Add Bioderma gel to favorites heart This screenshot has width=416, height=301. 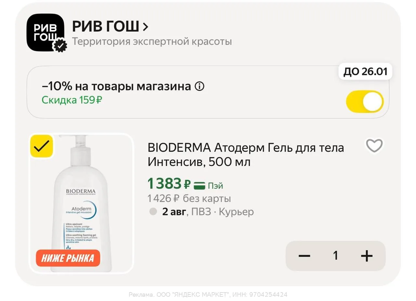pyautogui.click(x=374, y=146)
